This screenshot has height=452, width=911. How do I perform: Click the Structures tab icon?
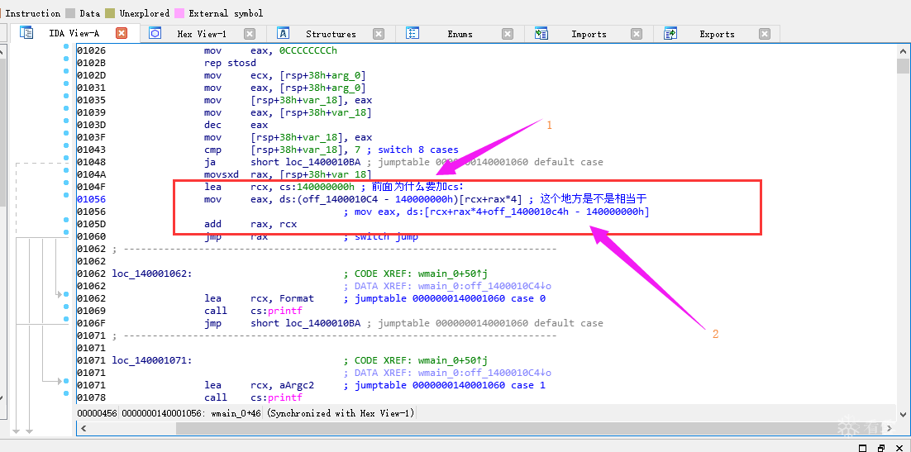click(284, 33)
